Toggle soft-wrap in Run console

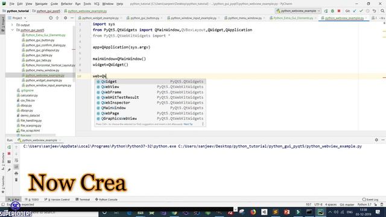16,160
